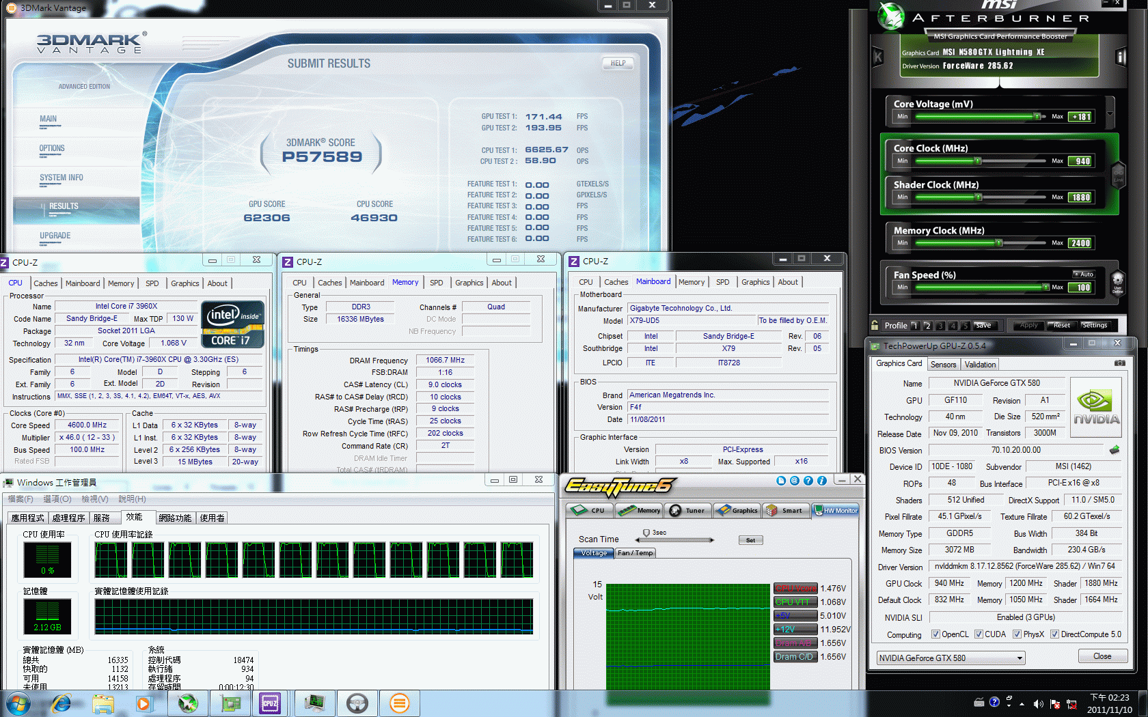This screenshot has height=717, width=1148.
Task: Toggle the PhysX checkbox in GPU-Z
Action: (x=1017, y=634)
